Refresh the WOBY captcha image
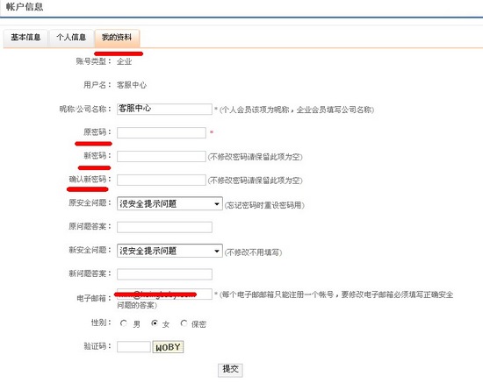The width and height of the screenshot is (483, 383). [x=168, y=347]
